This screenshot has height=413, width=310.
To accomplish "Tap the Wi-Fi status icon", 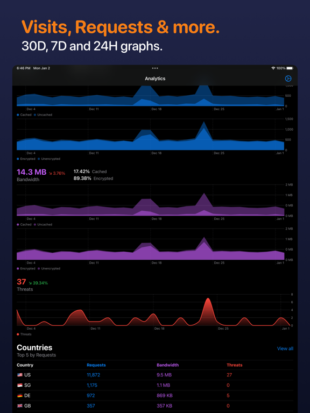I will pos(273,68).
